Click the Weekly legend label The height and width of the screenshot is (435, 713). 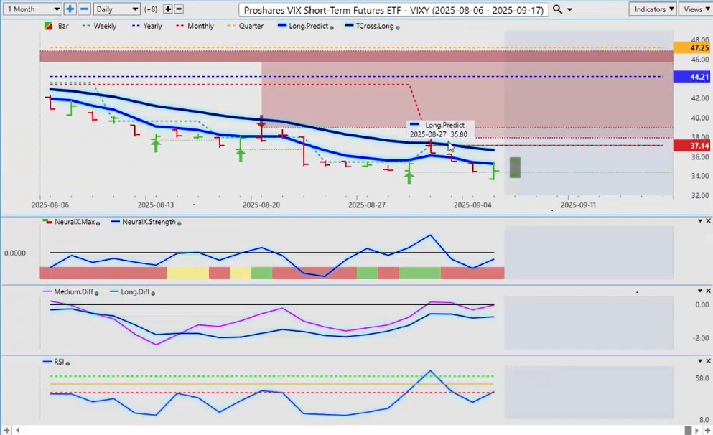click(105, 26)
